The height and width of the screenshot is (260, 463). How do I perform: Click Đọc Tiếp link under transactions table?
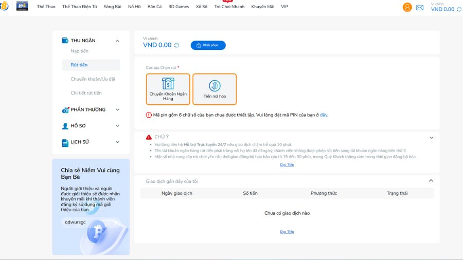click(x=287, y=232)
